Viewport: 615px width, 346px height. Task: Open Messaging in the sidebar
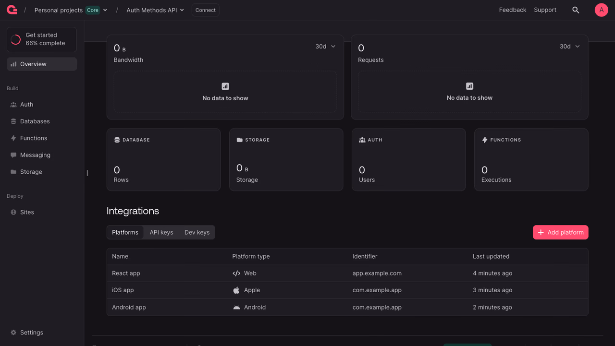coord(42,155)
